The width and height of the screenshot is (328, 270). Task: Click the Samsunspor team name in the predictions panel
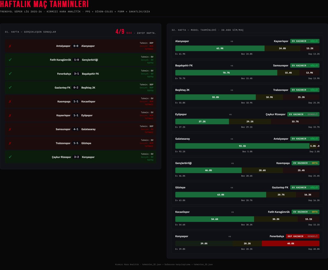[281, 66]
